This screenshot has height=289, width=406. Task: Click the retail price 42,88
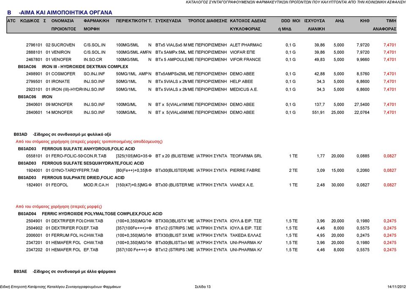coord(320,74)
